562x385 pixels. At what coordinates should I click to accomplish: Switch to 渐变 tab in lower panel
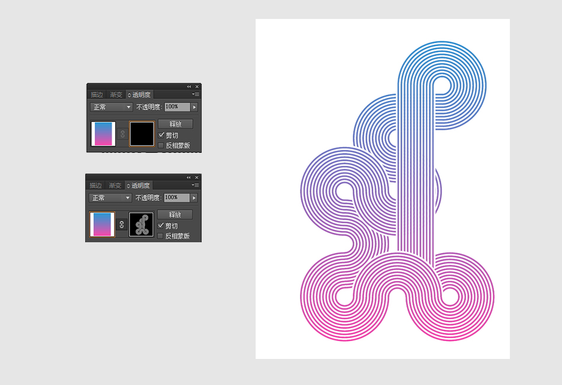pos(115,185)
